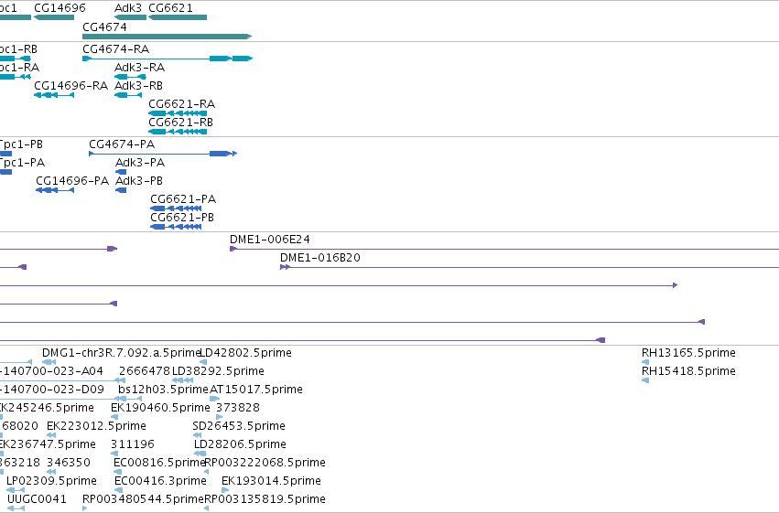Click the RP003480544.5prime EST label
779x513 pixels.
coord(144,500)
